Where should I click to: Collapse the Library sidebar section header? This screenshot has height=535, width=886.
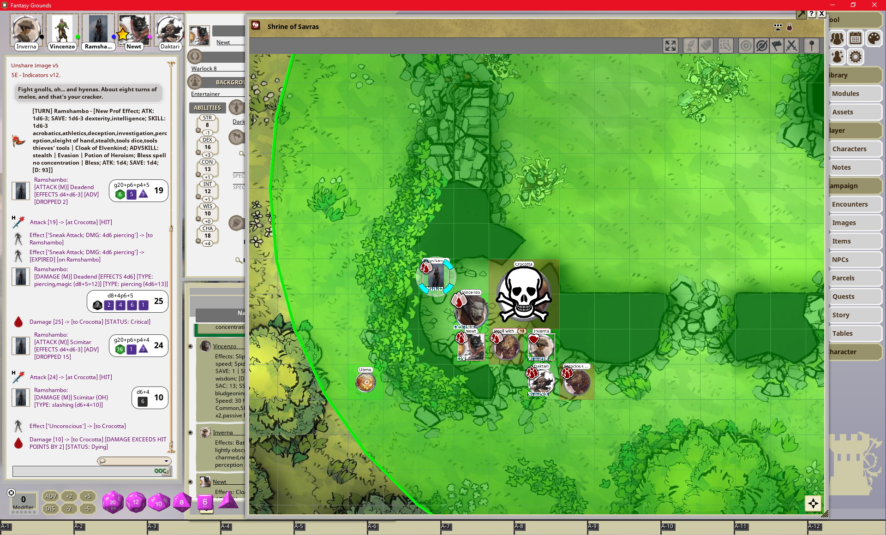[x=855, y=75]
